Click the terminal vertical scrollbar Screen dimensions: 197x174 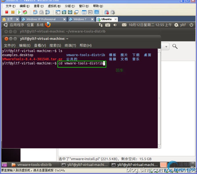[159, 98]
